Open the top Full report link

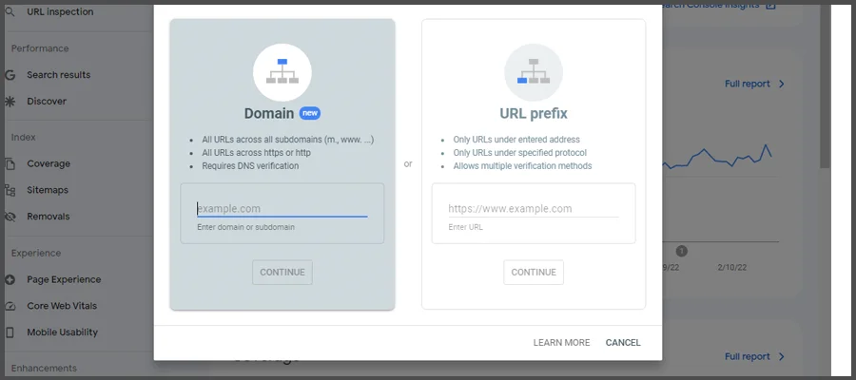748,84
